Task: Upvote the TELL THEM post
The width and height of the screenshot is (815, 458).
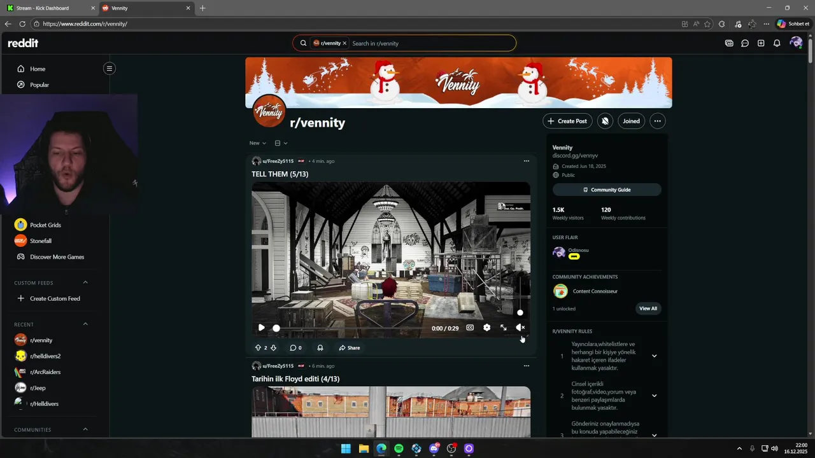Action: pyautogui.click(x=258, y=348)
